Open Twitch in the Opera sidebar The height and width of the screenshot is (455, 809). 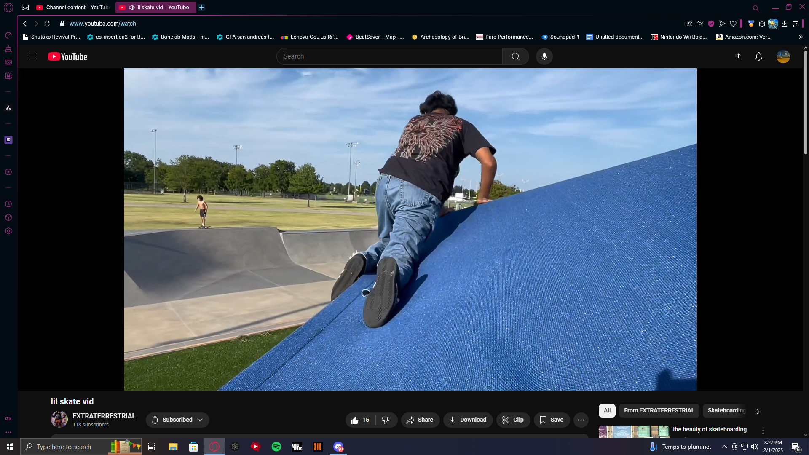click(8, 140)
